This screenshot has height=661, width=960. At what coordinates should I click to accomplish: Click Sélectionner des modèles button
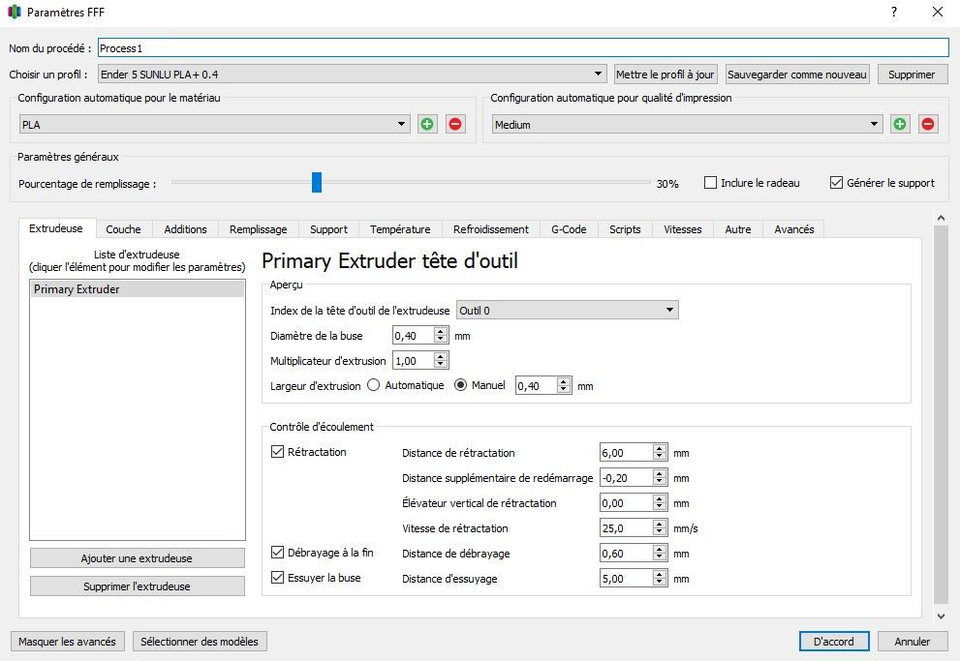[x=199, y=641]
